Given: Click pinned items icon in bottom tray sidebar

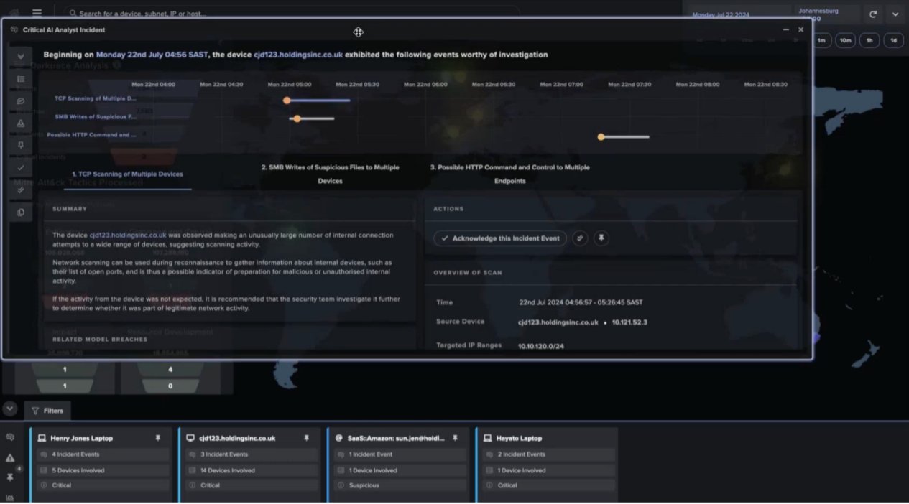Looking at the screenshot, I should [10, 477].
